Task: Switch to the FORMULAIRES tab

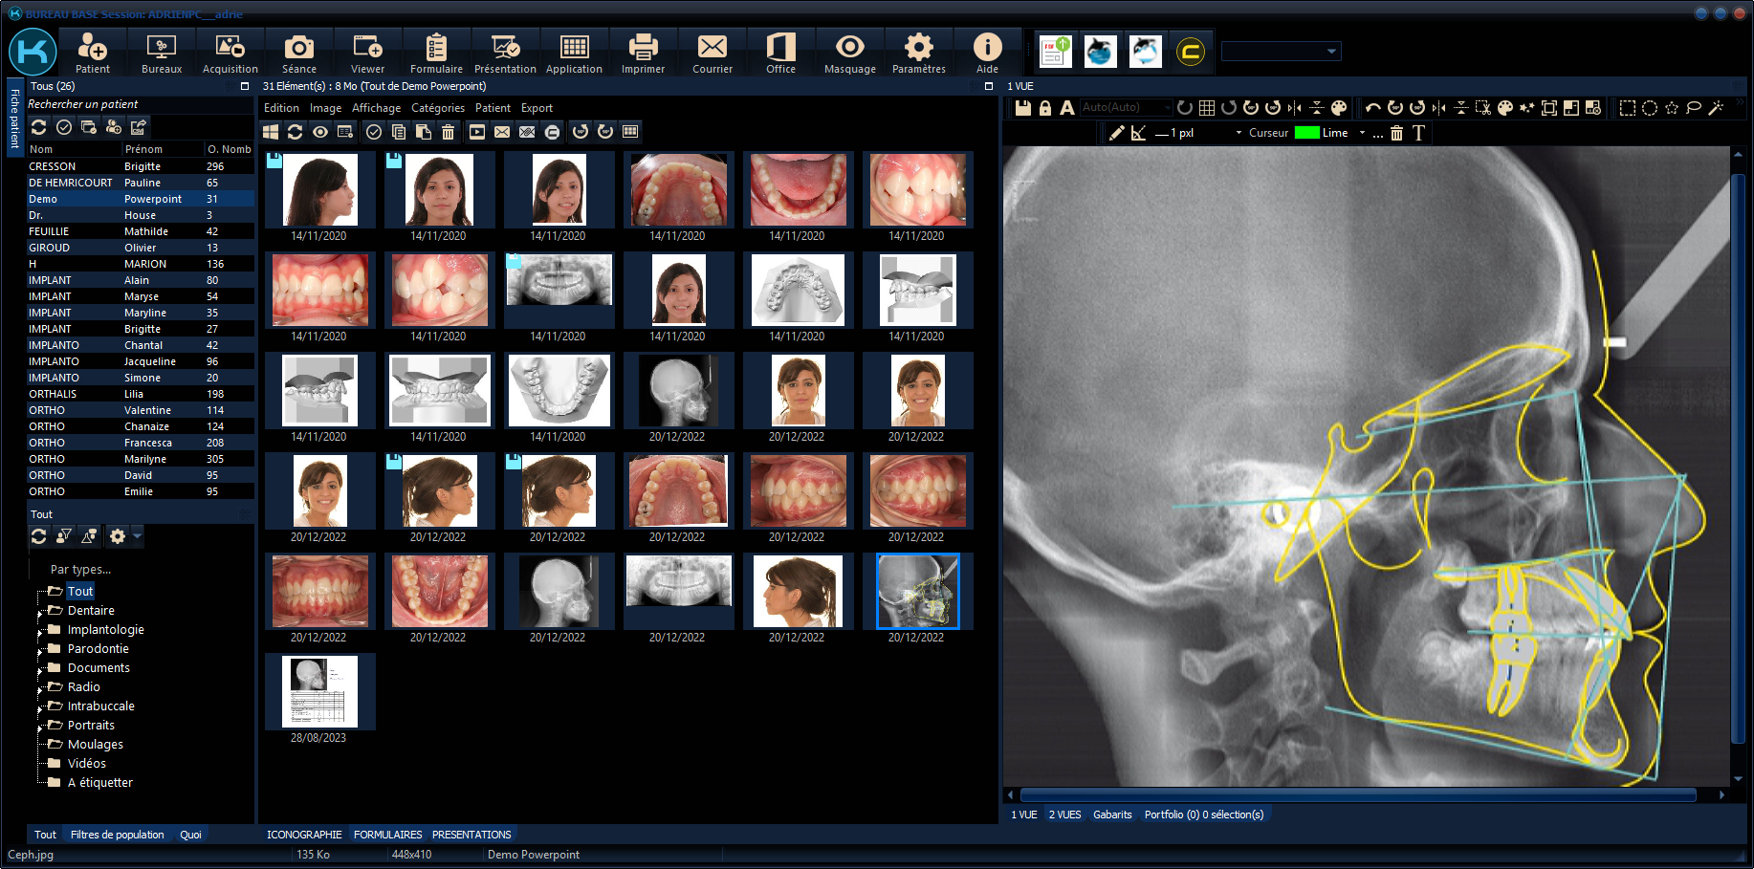Action: click(387, 835)
